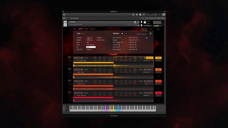Screen dimensions: 228x128
Task: Select sample 'Boomer' in list
Action: point(115,40)
